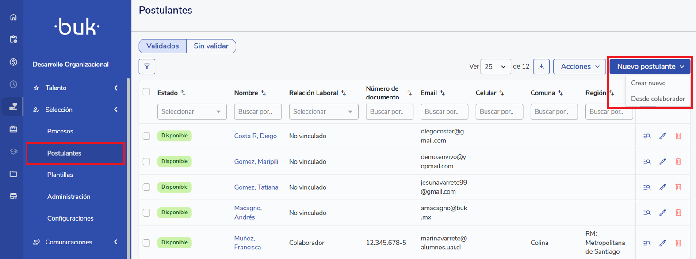The image size is (696, 259).
Task: Click the pencil edit icon for Costa R, Diego
Action: [662, 136]
